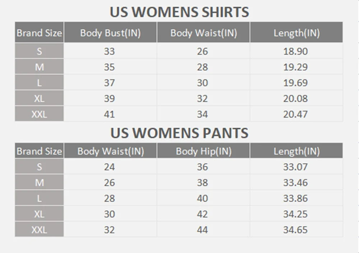Click the 41 bust value cell
This screenshot has height=253, width=359.
[110, 114]
